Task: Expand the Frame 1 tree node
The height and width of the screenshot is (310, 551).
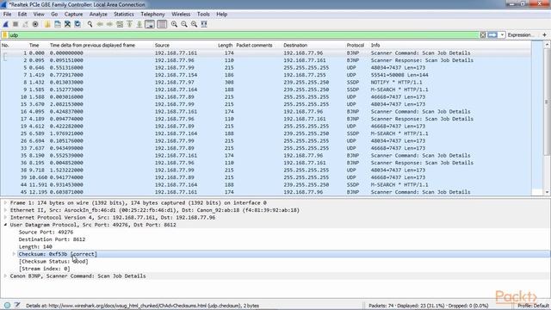Action: click(x=5, y=203)
